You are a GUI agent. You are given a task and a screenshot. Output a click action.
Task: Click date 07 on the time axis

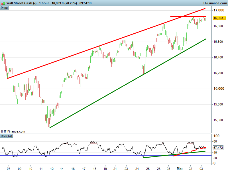pyautogui.click(x=9, y=169)
